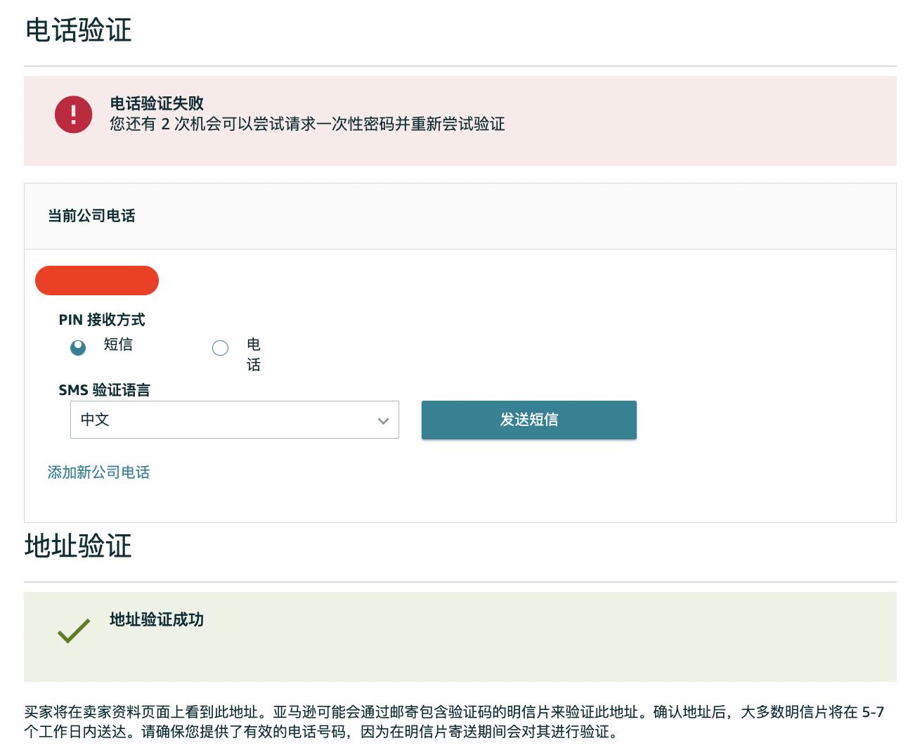Click the 当前公司电话 panel header
Viewport: 908px width, 755px height.
coord(91,216)
